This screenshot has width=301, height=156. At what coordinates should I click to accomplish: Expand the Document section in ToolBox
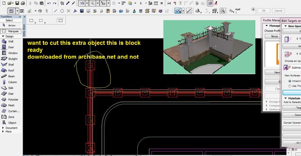tap(3, 128)
